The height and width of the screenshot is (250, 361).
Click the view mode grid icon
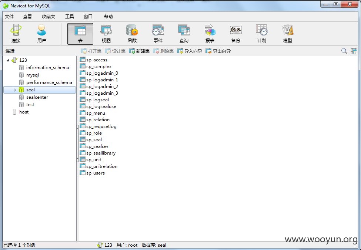[x=353, y=51]
